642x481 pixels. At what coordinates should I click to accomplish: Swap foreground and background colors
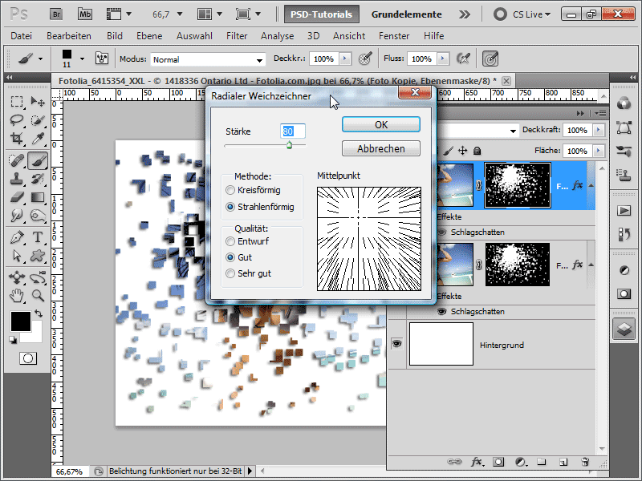(39, 313)
